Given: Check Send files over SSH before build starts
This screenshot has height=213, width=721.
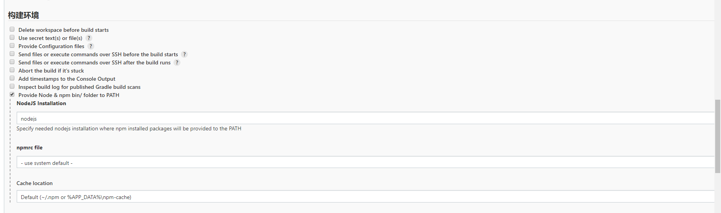Looking at the screenshot, I should point(12,54).
